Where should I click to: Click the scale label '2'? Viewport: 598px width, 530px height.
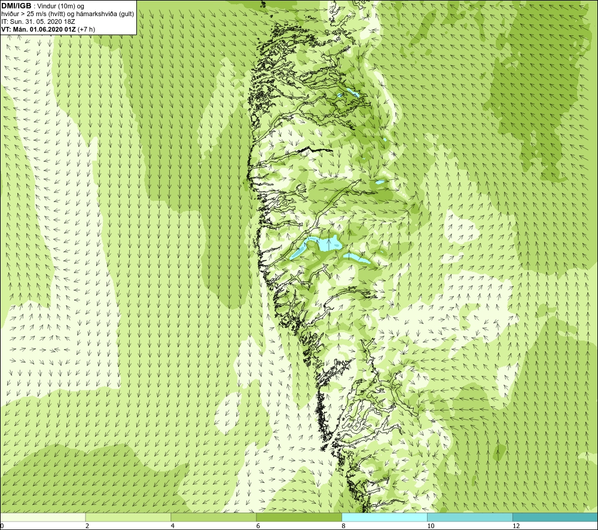87,526
